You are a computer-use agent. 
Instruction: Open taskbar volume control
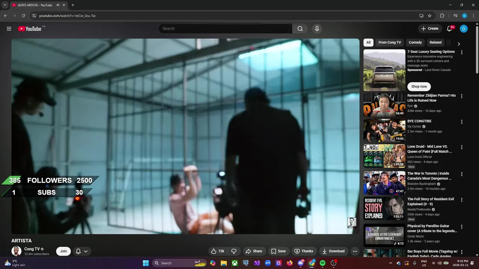439,263
